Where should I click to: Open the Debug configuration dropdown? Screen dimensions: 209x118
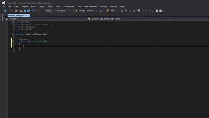pos(50,11)
